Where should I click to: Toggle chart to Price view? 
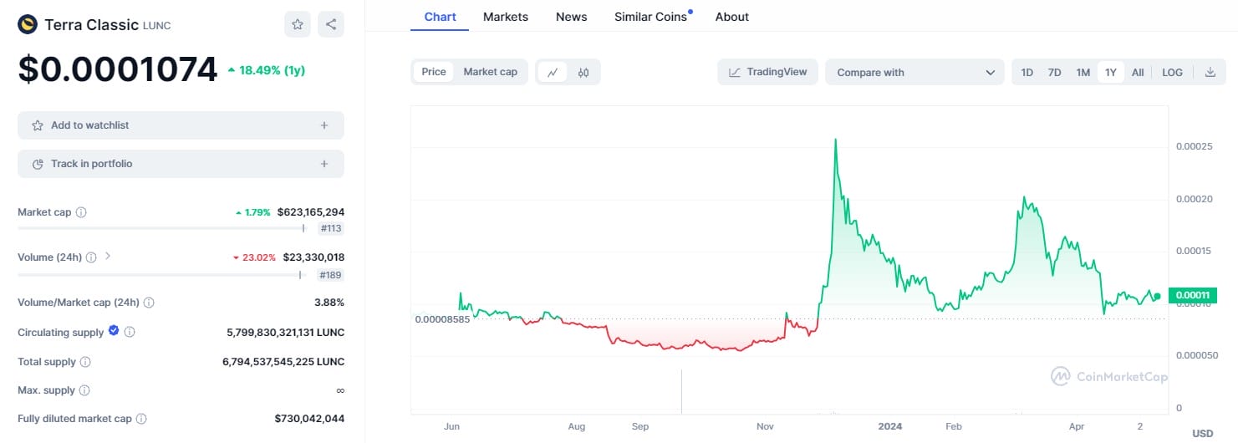433,72
